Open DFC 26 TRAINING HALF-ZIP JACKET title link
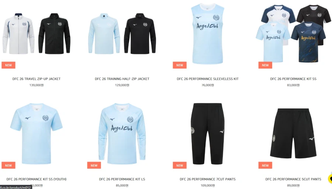This screenshot has width=332, height=189. 122,79
